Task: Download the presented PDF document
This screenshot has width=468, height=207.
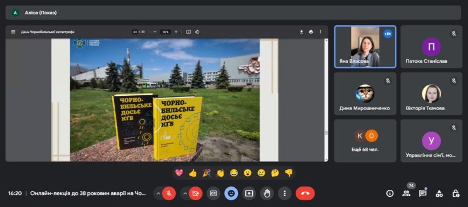Action: click(x=301, y=32)
